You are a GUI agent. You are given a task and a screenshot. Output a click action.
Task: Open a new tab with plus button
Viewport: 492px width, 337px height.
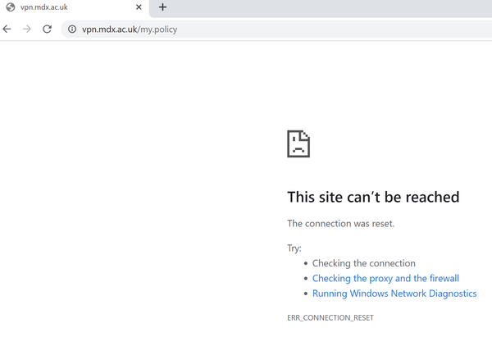point(162,7)
